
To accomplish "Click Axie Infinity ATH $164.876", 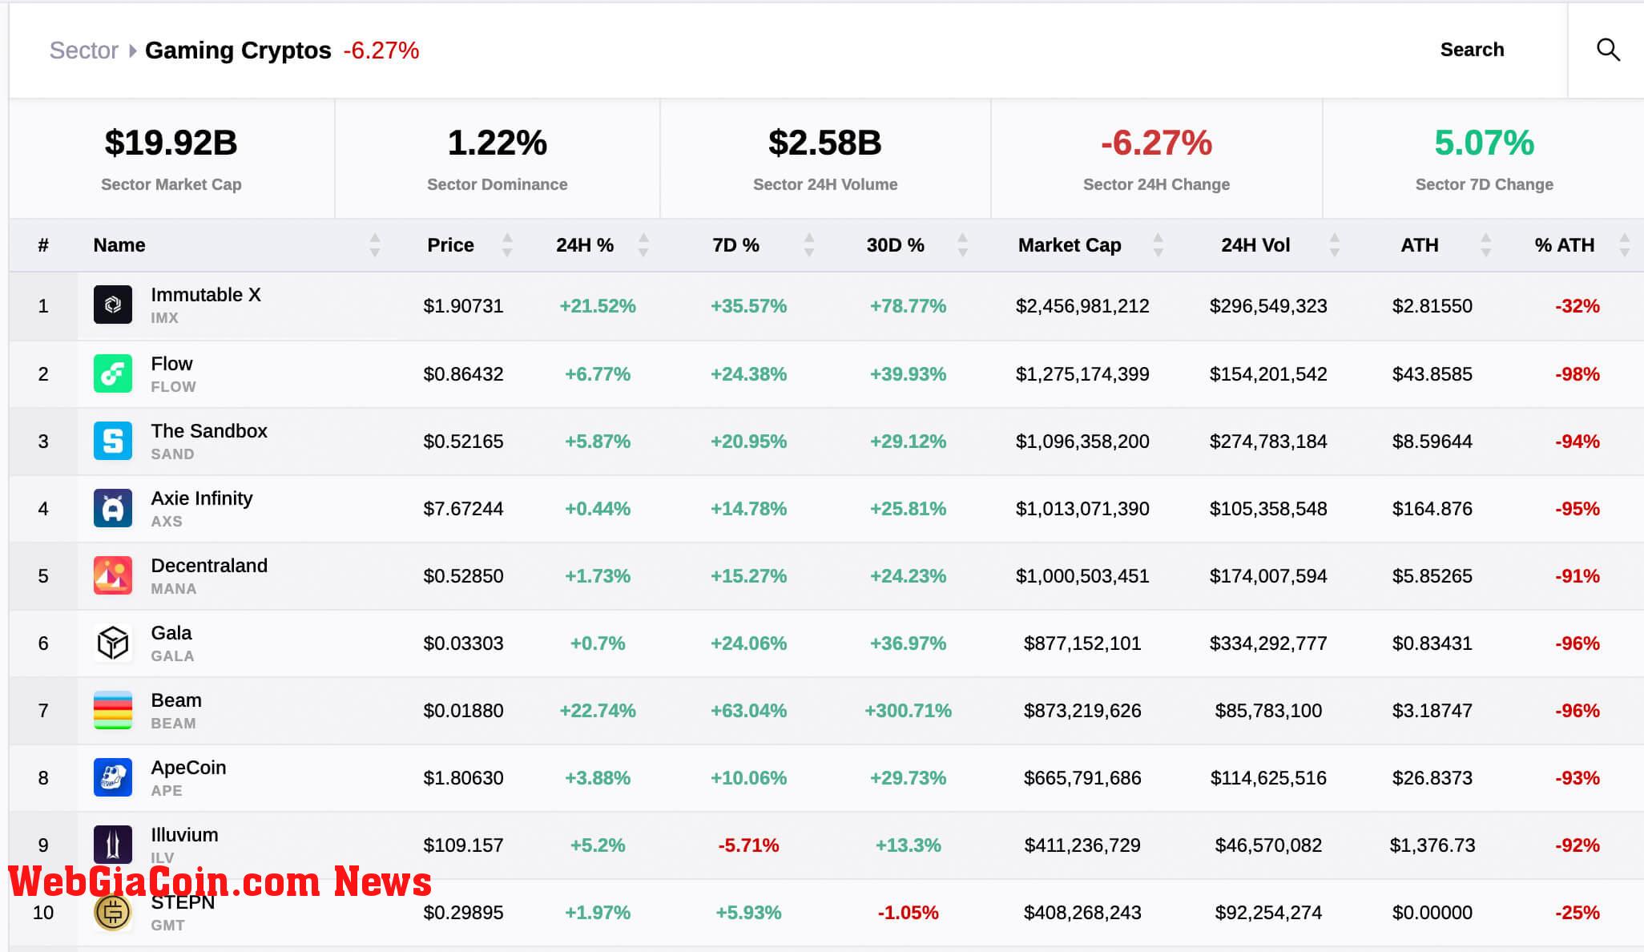I will click(1432, 509).
